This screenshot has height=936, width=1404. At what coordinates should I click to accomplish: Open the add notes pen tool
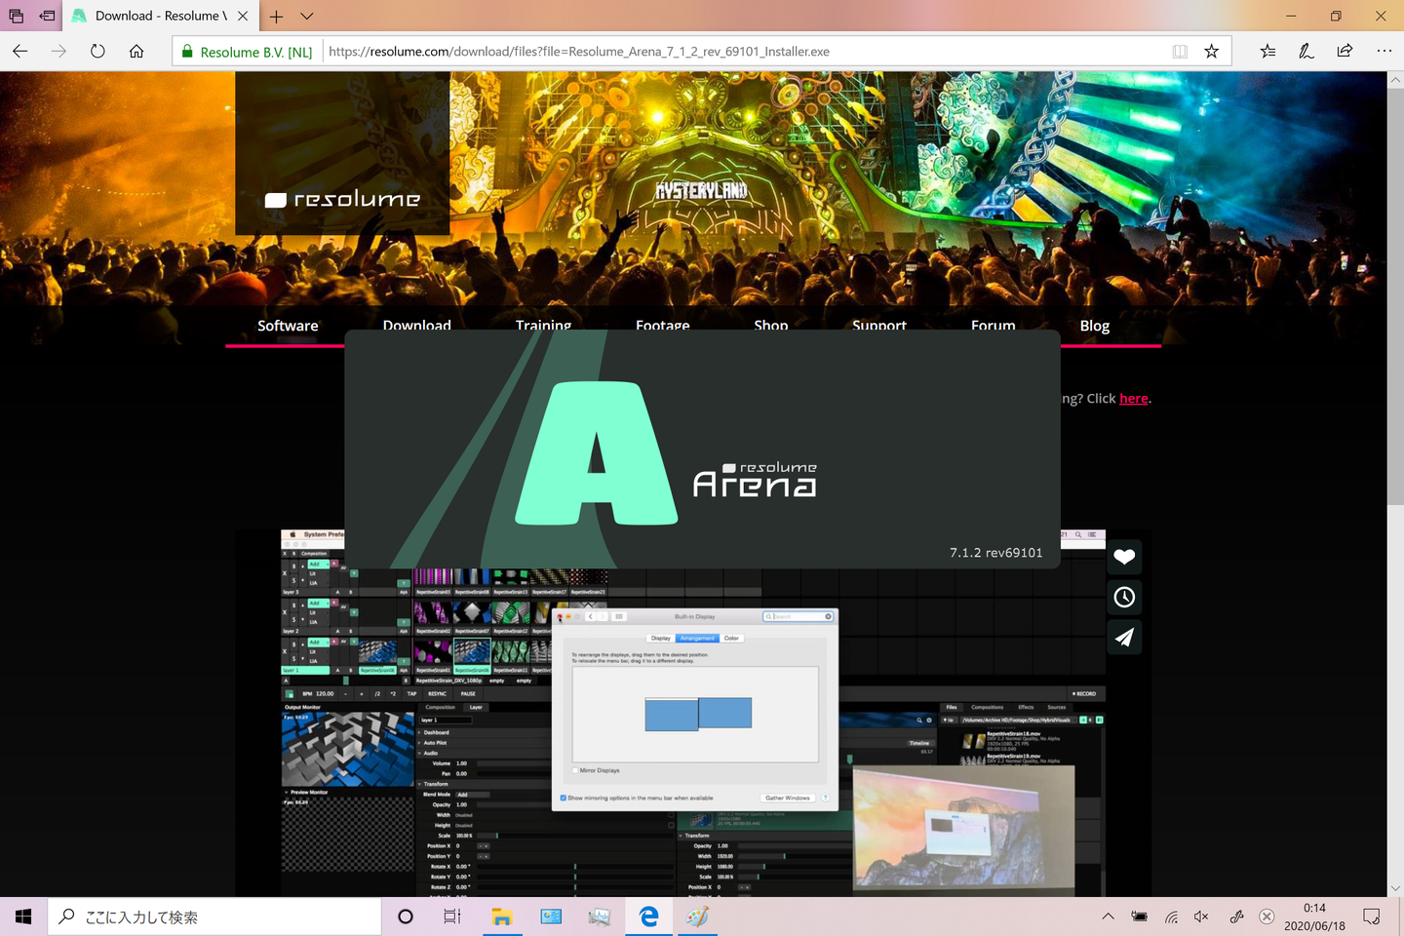tap(1306, 51)
